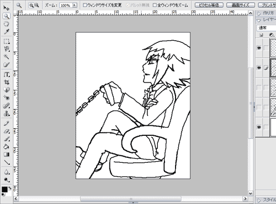Select the Line shape tool
276x204 pixels.
pyautogui.click(x=7, y=162)
